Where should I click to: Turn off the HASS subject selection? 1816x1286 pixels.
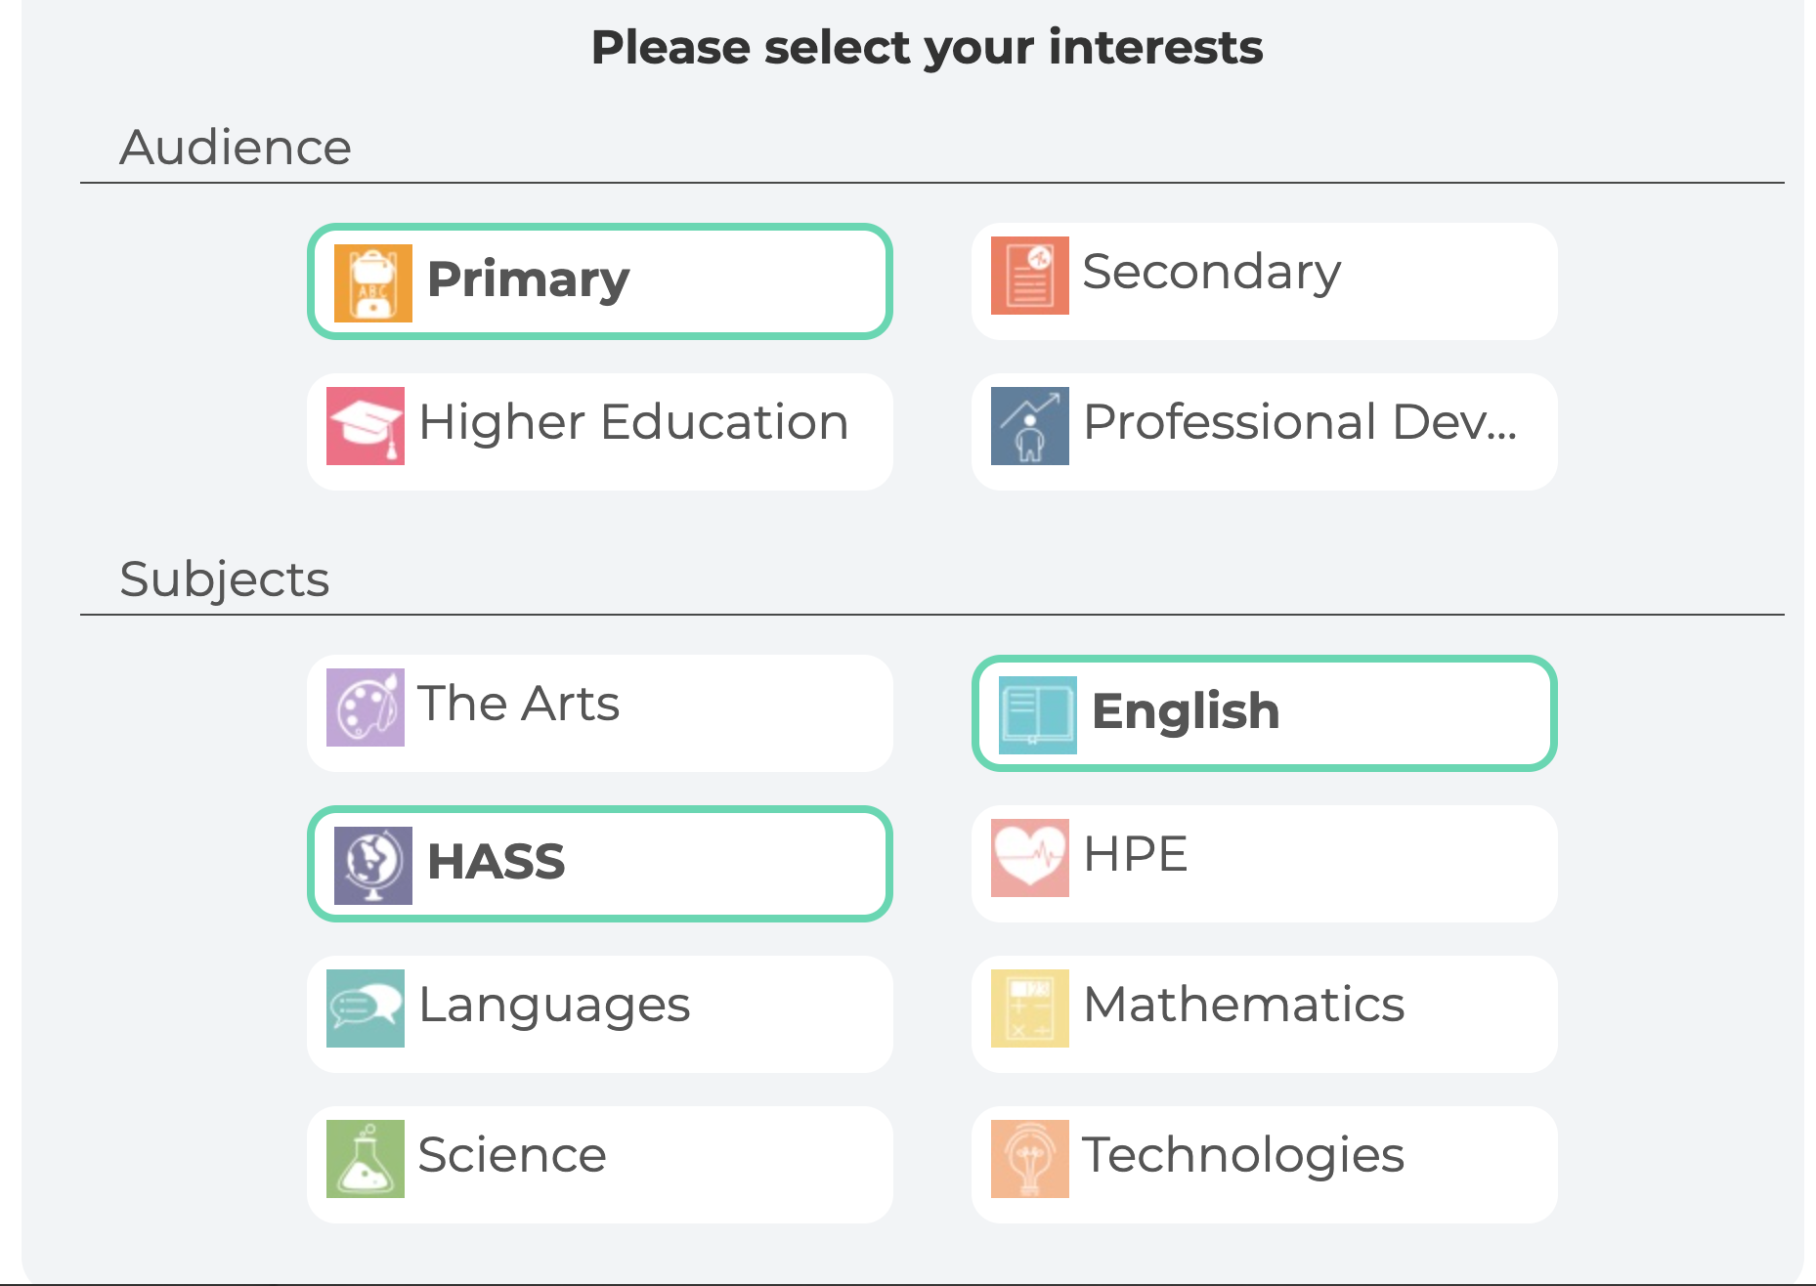pos(599,864)
